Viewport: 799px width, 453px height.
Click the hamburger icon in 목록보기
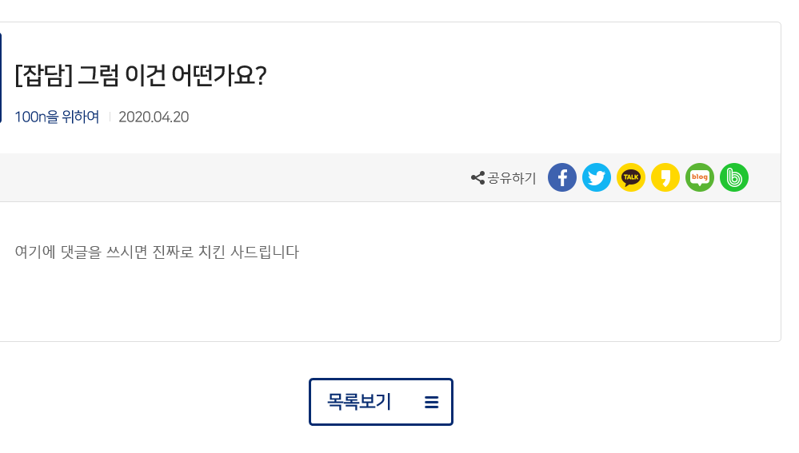click(432, 403)
